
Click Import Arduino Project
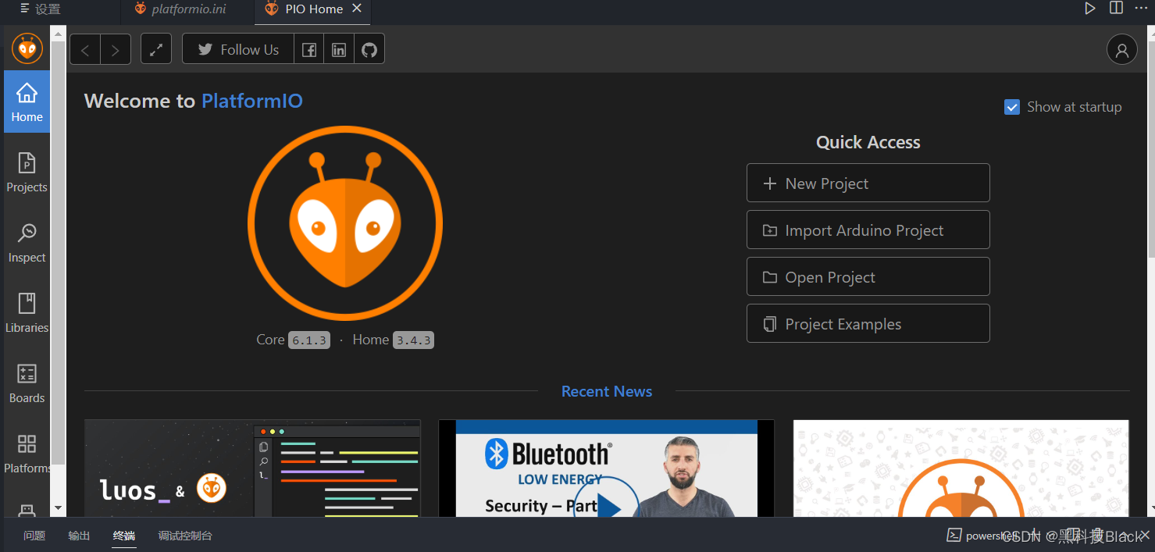[868, 230]
